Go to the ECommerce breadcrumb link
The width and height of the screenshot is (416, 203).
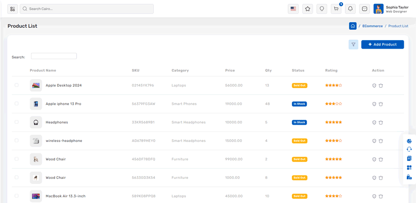(372, 26)
